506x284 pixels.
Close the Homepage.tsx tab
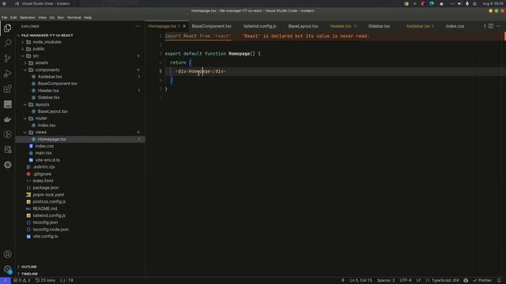(184, 26)
